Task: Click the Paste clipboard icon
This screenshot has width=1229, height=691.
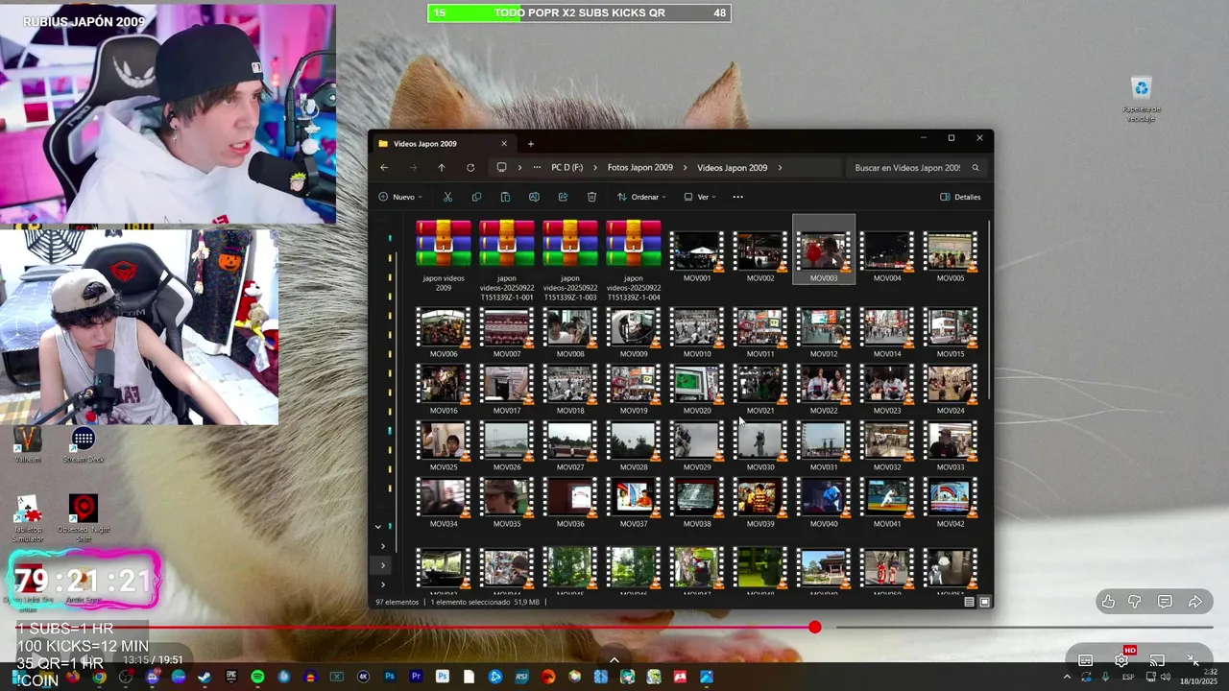Action: point(505,197)
